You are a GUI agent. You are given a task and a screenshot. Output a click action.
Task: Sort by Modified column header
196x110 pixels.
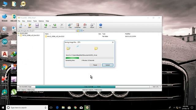pyautogui.click(x=128, y=34)
